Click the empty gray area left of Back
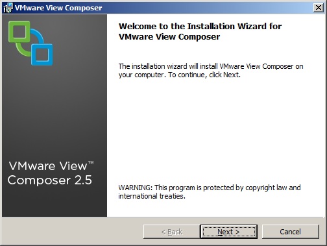 coord(73,232)
